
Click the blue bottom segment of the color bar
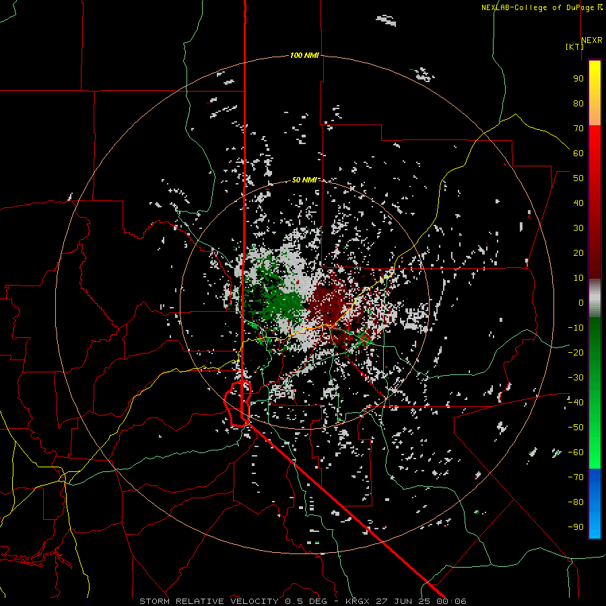[595, 504]
